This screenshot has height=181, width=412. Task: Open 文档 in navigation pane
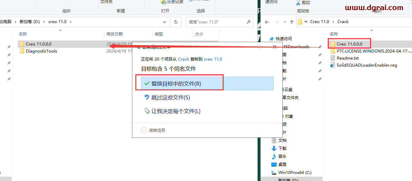(x=279, y=140)
